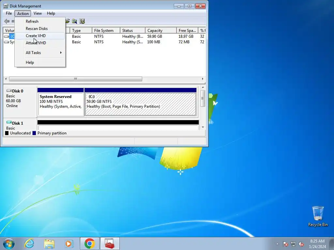Image resolution: width=334 pixels, height=250 pixels.
Task: Select Create VHD menu entry
Action: [40, 36]
